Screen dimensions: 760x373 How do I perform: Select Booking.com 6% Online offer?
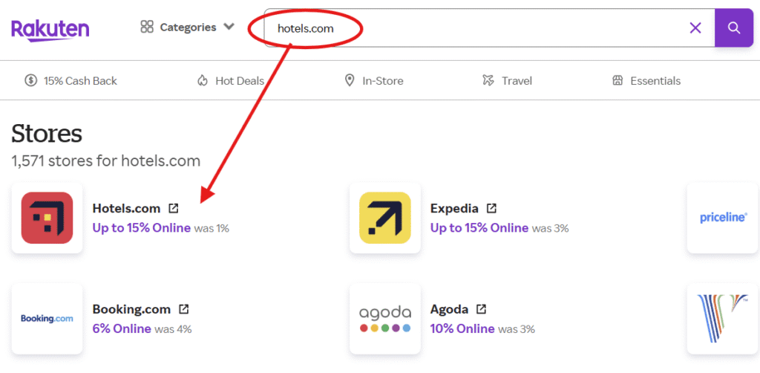pos(122,329)
